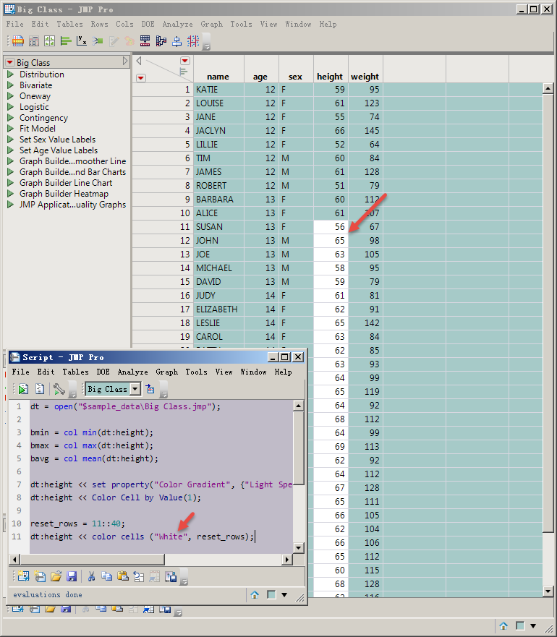Click the Run Script icon in Script toolbar

coord(23,389)
